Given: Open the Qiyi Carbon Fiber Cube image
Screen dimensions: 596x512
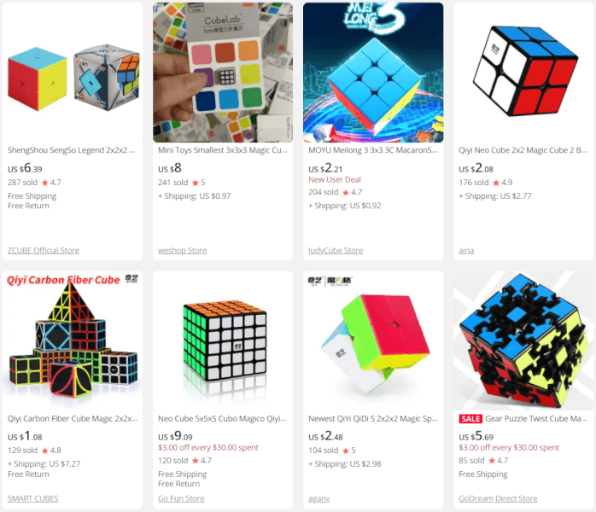Looking at the screenshot, I should tap(73, 340).
